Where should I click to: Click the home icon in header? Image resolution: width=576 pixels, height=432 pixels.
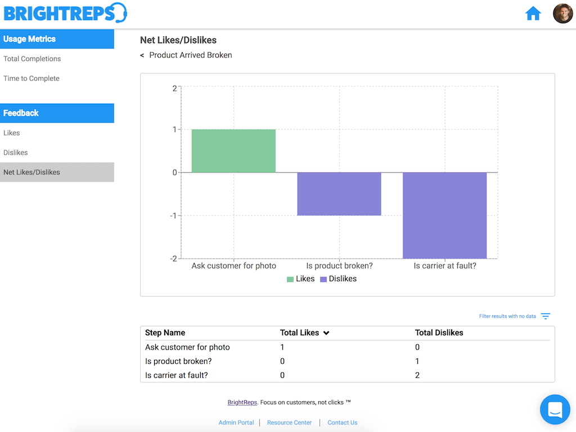[533, 13]
